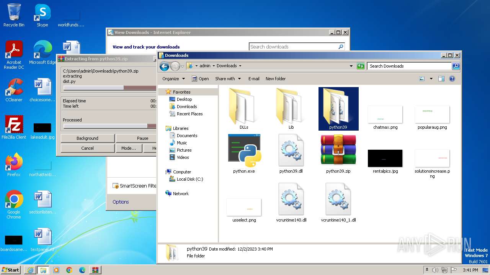Select the python39 folder
The height and width of the screenshot is (275, 490).
click(x=338, y=109)
